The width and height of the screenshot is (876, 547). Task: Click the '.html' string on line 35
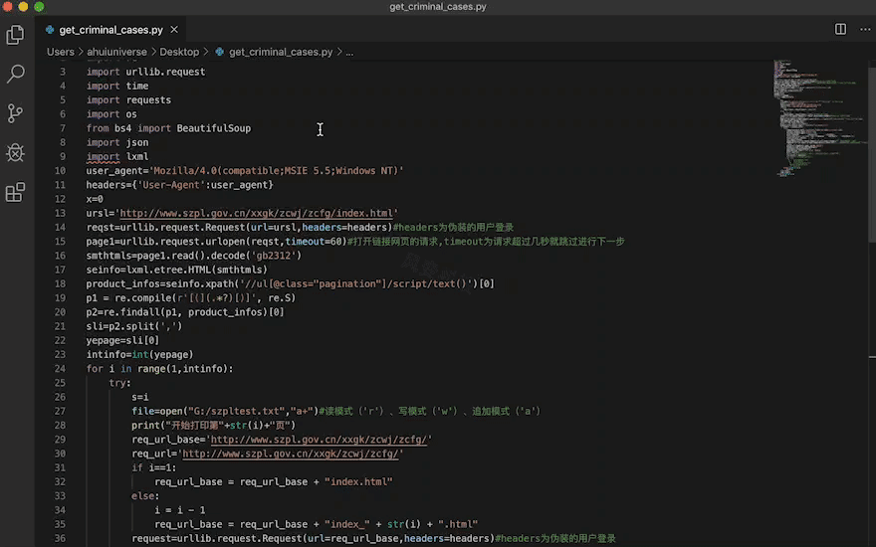coord(458,525)
